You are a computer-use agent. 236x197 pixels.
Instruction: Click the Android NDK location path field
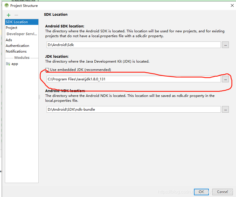click(x=134, y=109)
